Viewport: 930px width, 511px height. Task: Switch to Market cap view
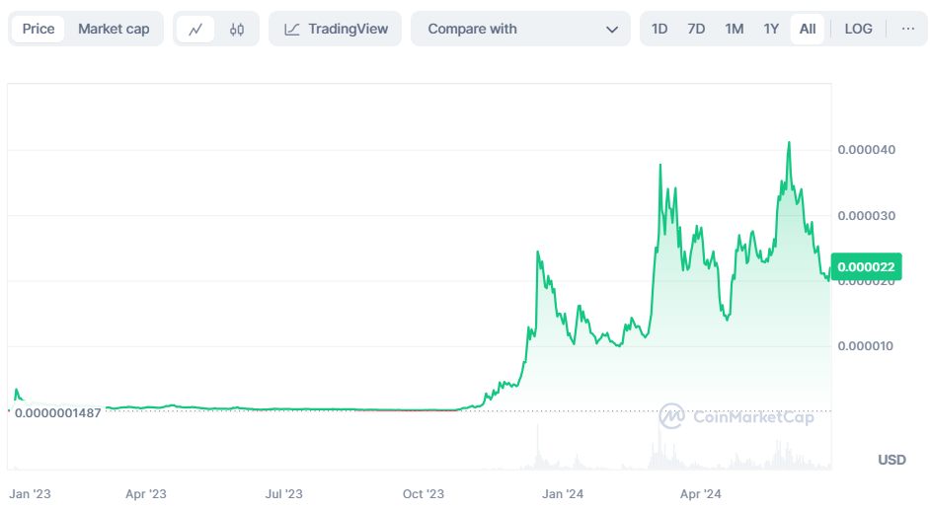tap(114, 29)
